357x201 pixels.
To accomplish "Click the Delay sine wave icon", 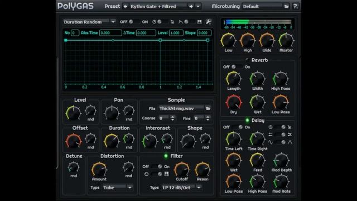I will pos(271,142).
